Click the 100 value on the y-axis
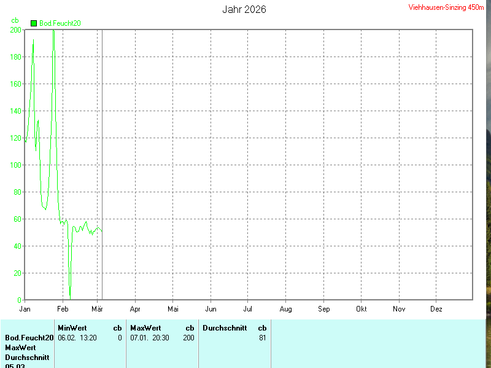The image size is (491, 368). click(x=15, y=165)
